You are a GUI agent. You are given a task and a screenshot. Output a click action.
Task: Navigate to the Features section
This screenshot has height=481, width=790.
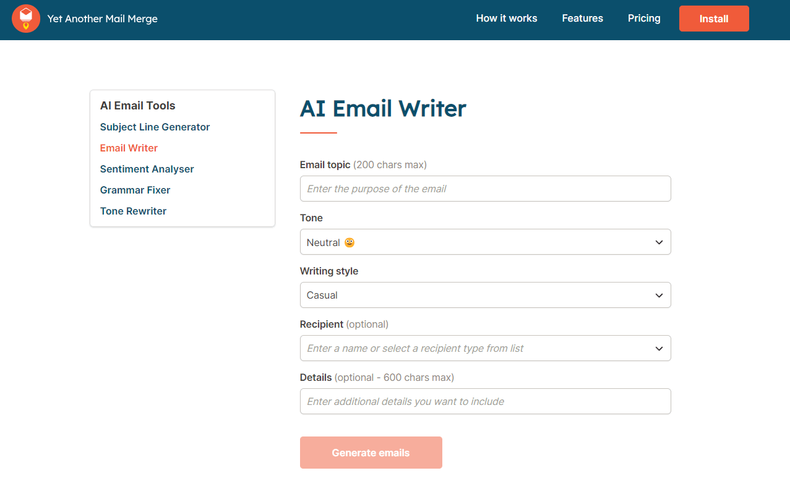(x=582, y=18)
